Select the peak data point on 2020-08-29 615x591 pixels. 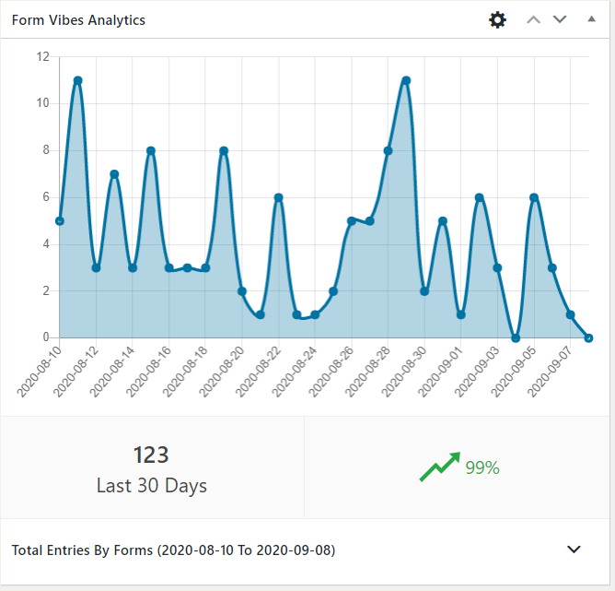point(406,80)
